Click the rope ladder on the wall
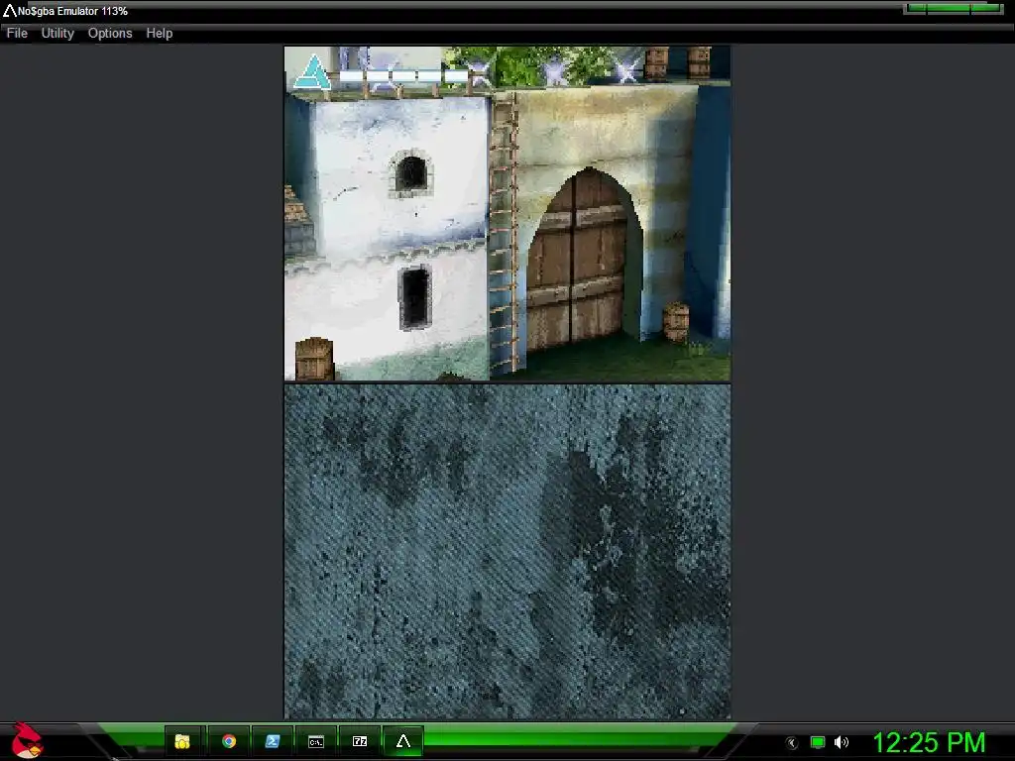1015x761 pixels. point(504,233)
